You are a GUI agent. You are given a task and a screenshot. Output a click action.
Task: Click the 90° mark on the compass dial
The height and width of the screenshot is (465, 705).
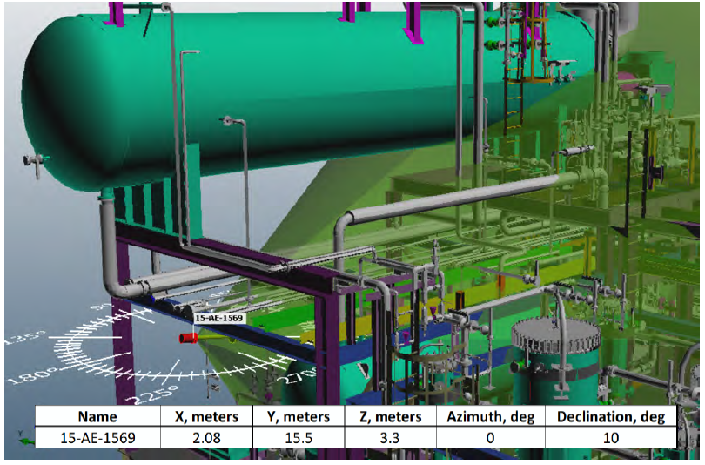101,308
